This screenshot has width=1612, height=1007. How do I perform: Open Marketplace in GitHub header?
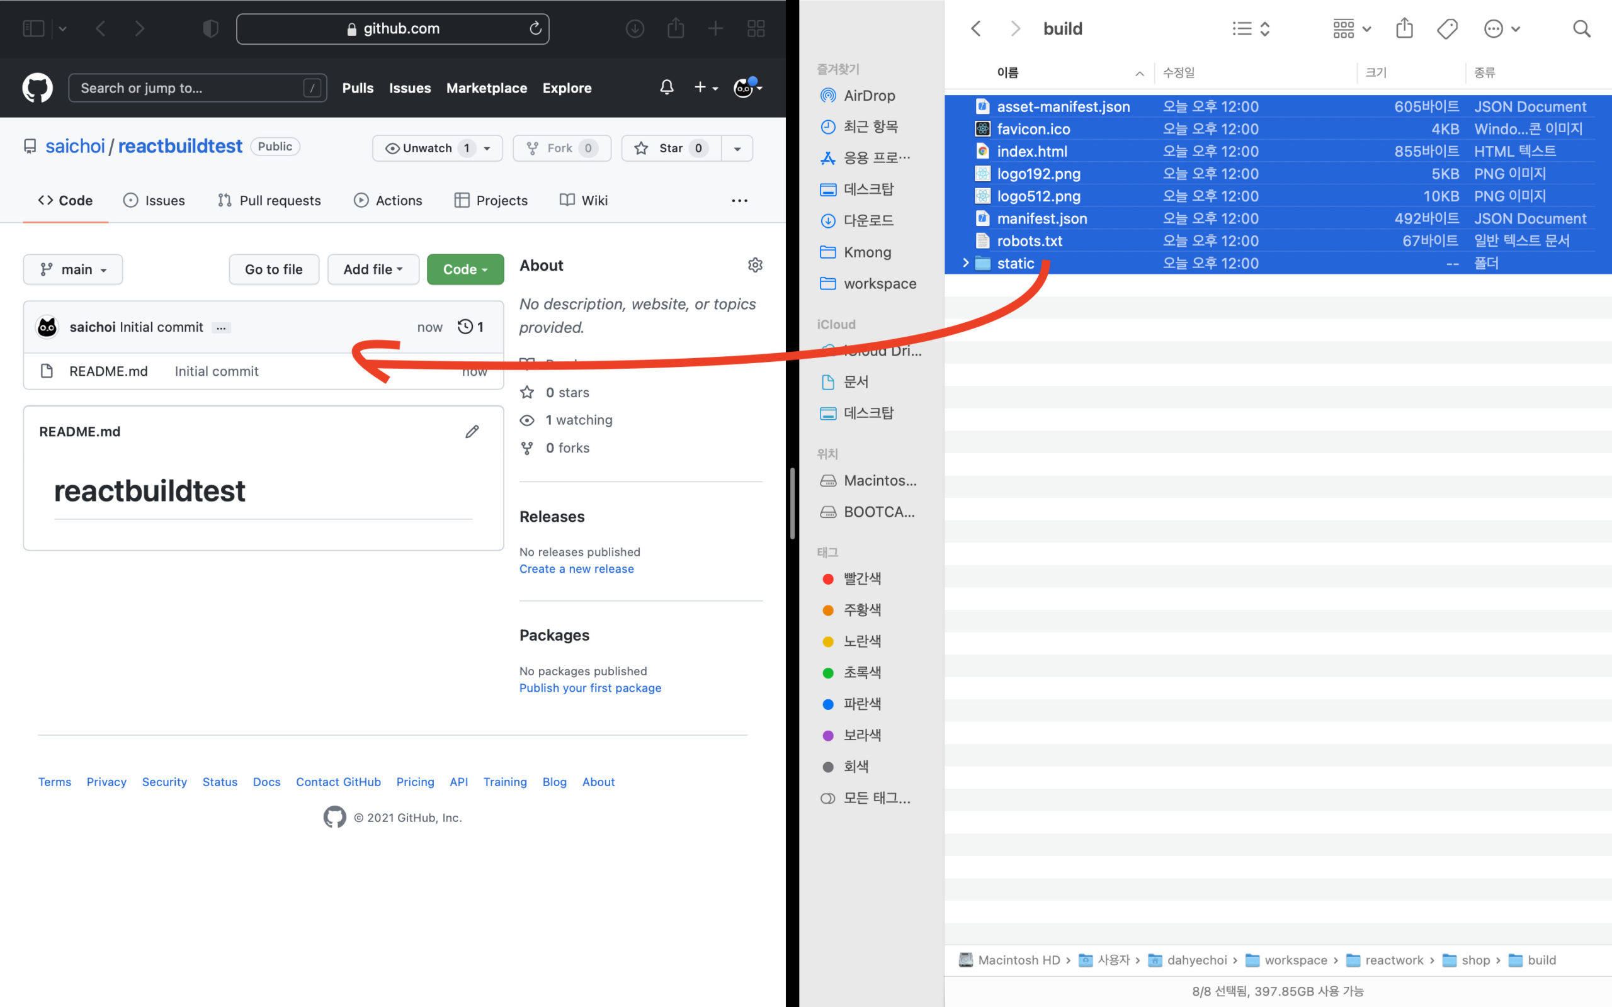486,88
